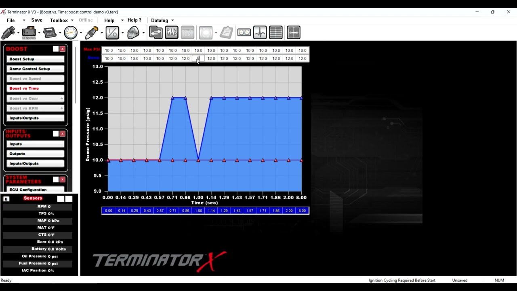This screenshot has width=517, height=291.
Task: Select the 0.57 time axis cell
Action: tap(160, 211)
